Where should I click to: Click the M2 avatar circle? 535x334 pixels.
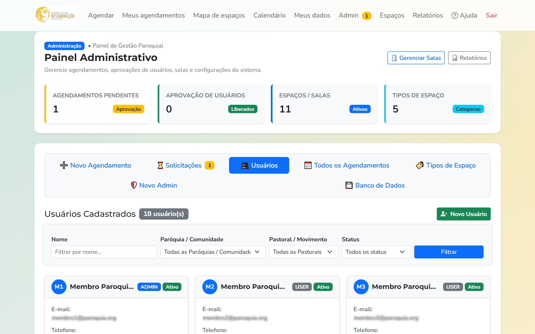(x=210, y=287)
